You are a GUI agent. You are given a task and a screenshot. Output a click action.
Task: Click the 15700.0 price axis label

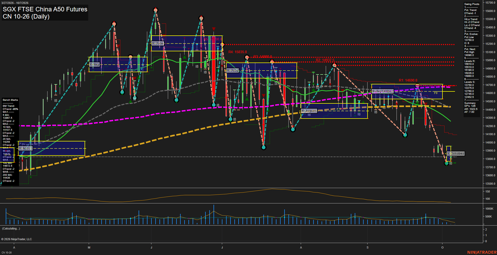(490, 3)
